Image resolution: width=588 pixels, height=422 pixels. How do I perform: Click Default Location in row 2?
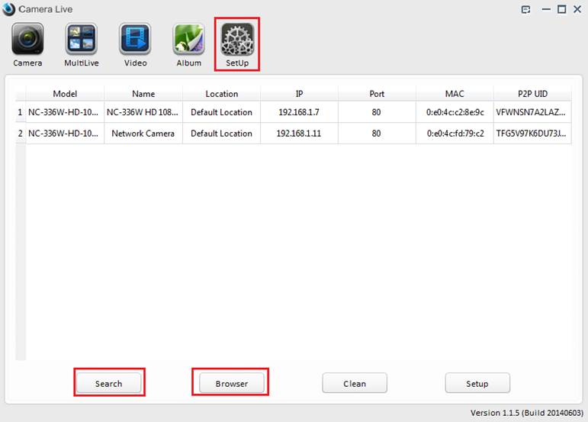(x=222, y=134)
